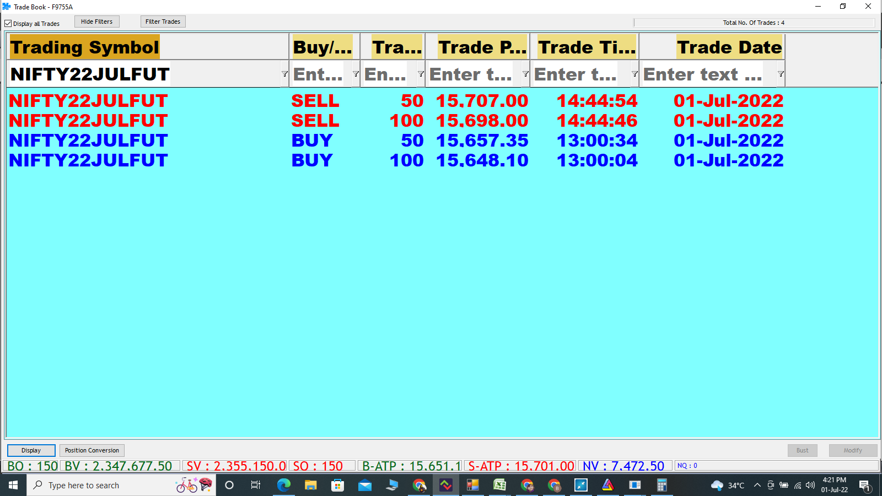Open the Trade Price filter dropdown

[x=525, y=74]
